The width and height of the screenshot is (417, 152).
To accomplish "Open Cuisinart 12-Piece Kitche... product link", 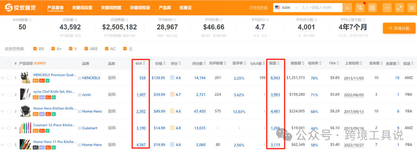I will pos(54,125).
